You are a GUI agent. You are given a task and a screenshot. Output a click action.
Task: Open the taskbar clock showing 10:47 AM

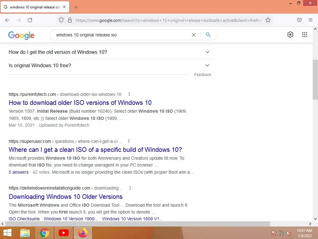[x=304, y=233]
